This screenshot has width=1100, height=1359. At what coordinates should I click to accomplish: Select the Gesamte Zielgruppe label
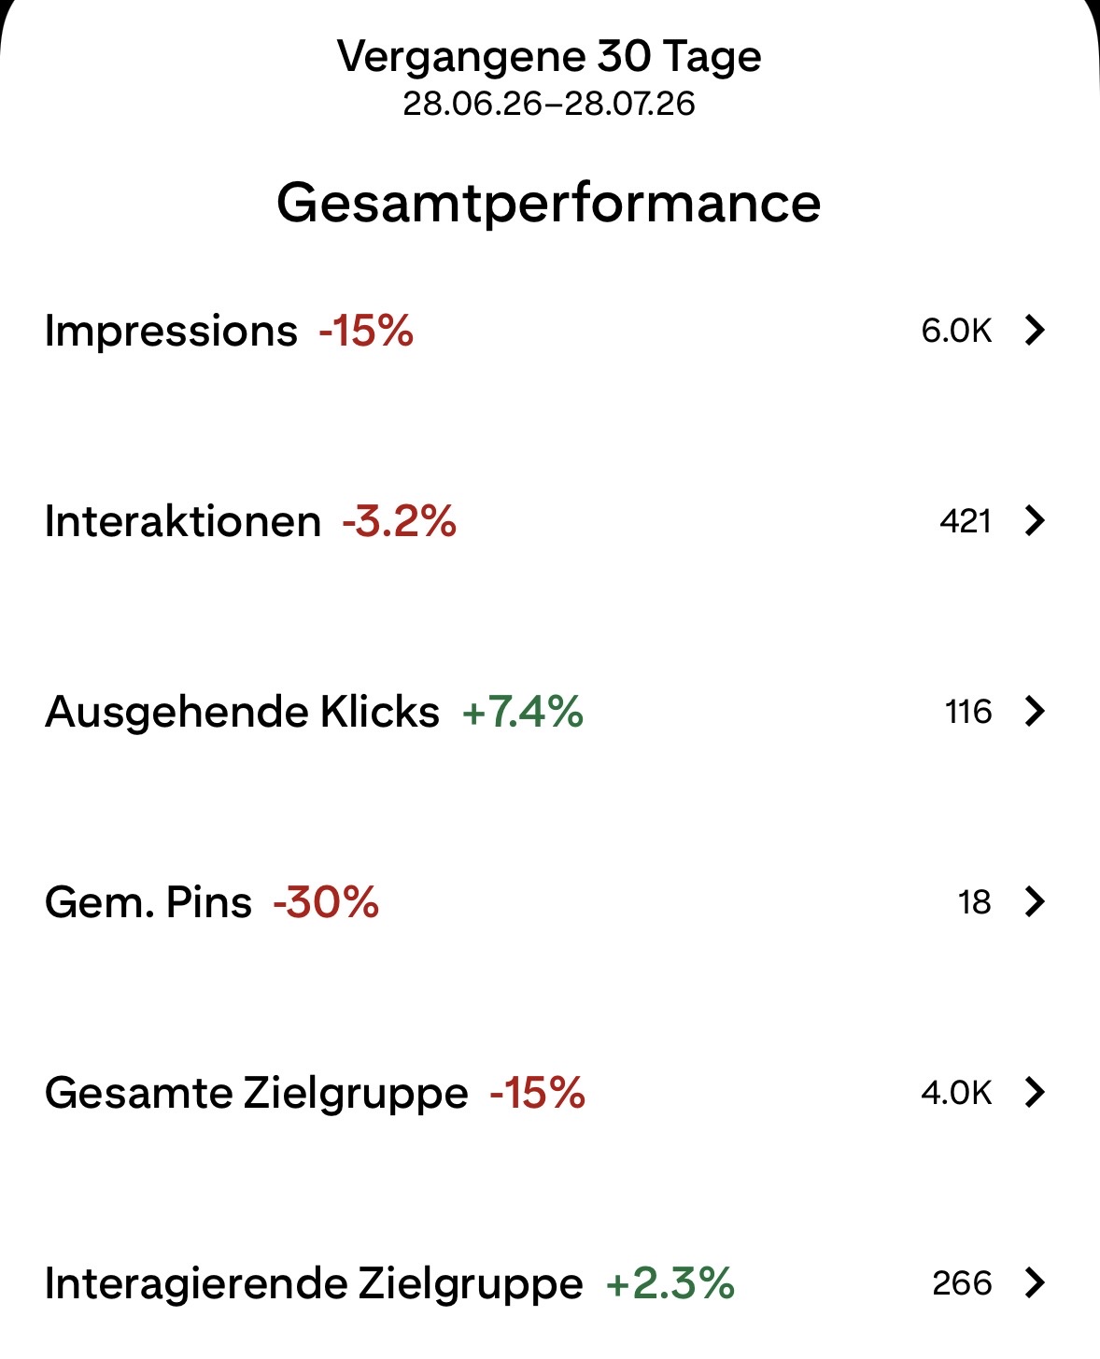coord(257,1094)
